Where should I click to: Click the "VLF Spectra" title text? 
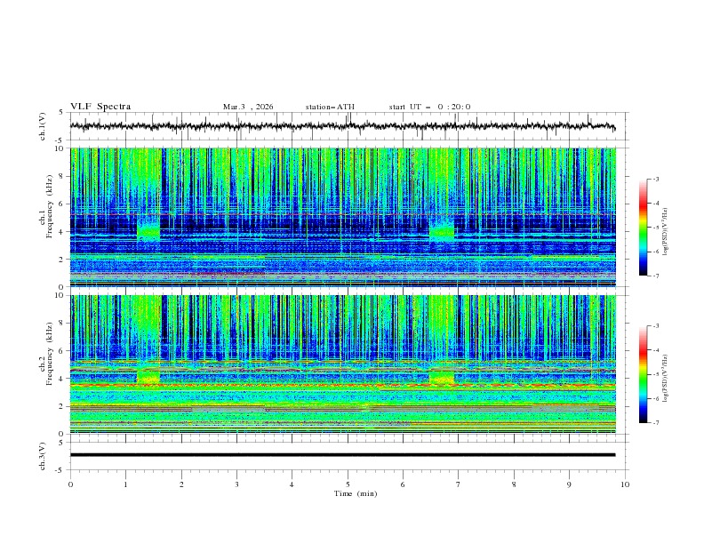click(100, 107)
